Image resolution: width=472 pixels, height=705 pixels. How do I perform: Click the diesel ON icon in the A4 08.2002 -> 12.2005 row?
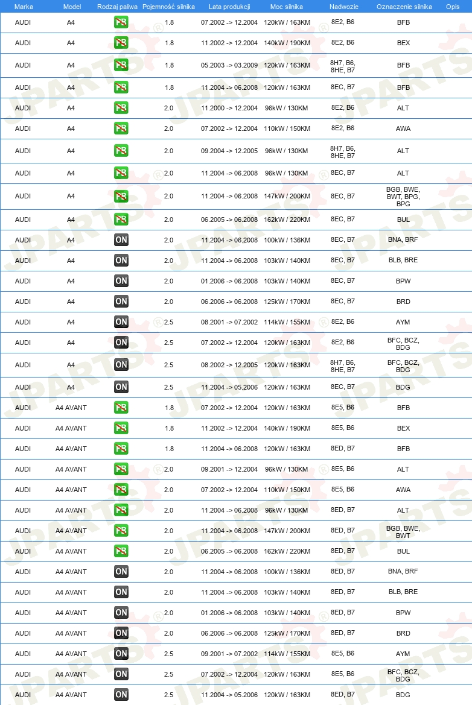tap(121, 365)
